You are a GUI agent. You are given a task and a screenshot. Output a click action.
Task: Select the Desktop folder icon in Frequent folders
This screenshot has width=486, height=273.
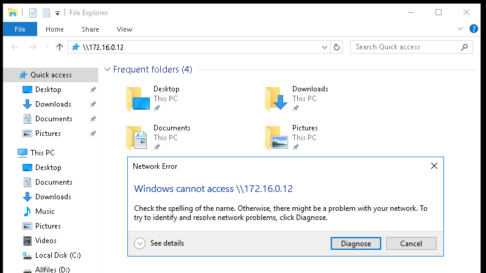pos(138,99)
